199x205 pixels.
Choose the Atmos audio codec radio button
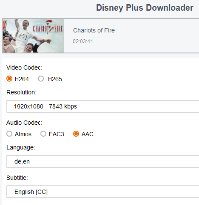(9, 134)
